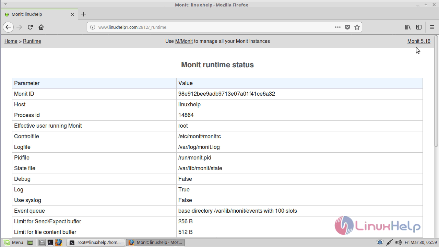Open the clock Fri Mar 30 calendar
439x247 pixels.
(421, 243)
